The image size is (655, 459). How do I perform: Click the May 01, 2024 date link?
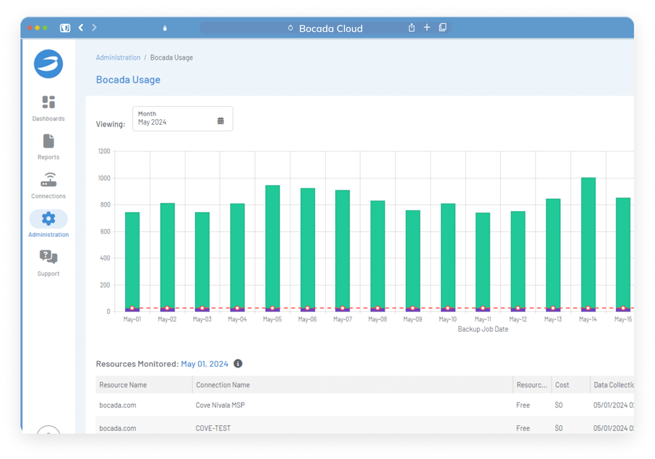[x=204, y=364]
